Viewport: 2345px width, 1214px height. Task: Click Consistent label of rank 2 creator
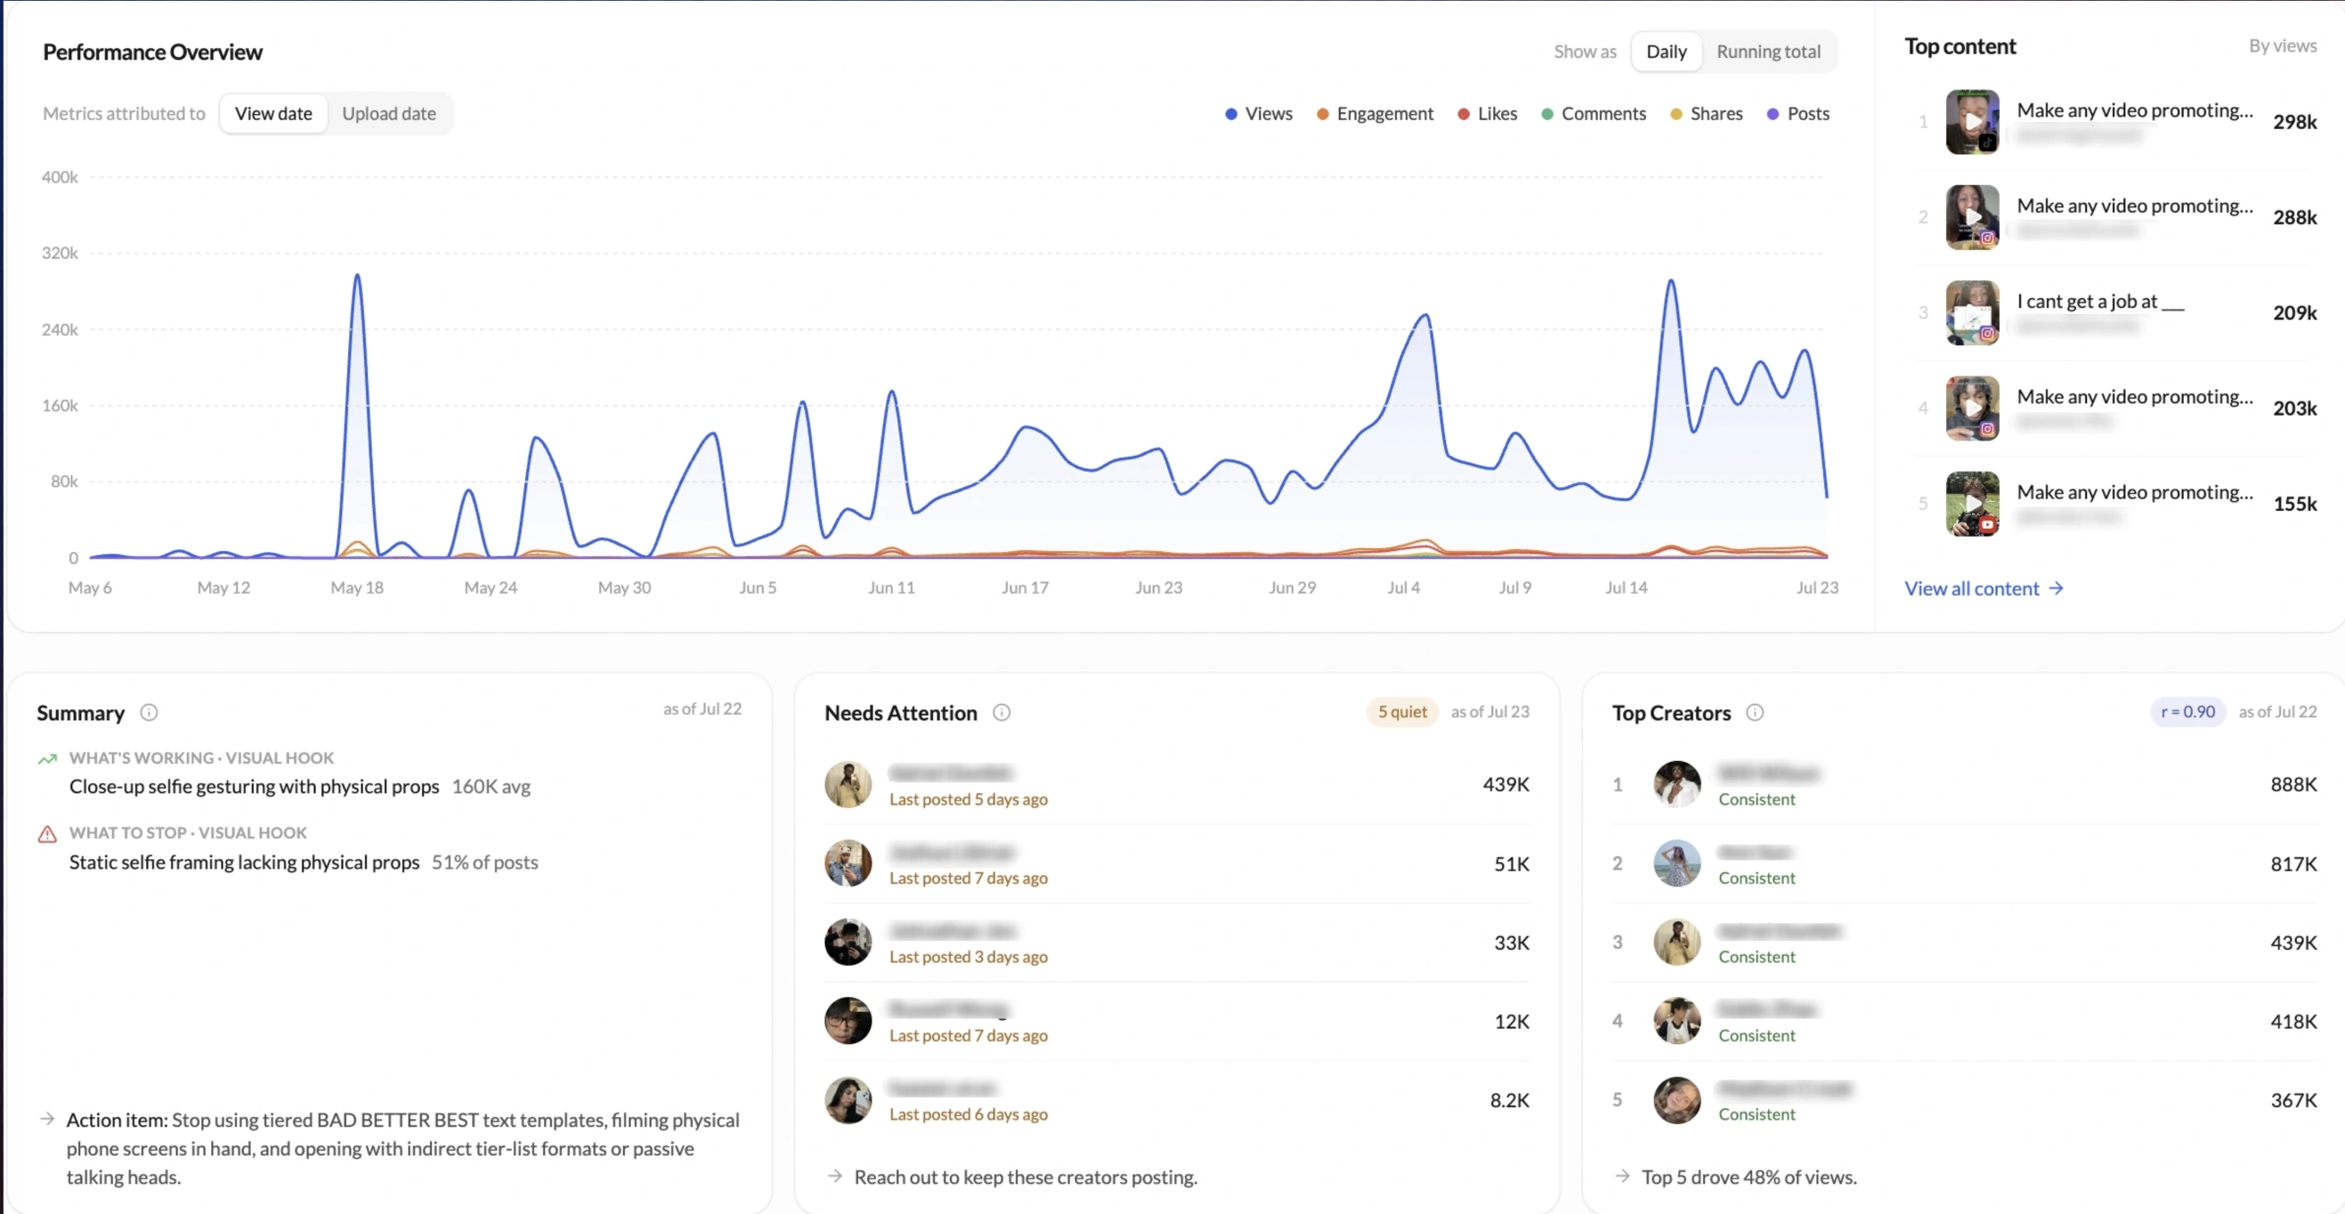(1756, 878)
